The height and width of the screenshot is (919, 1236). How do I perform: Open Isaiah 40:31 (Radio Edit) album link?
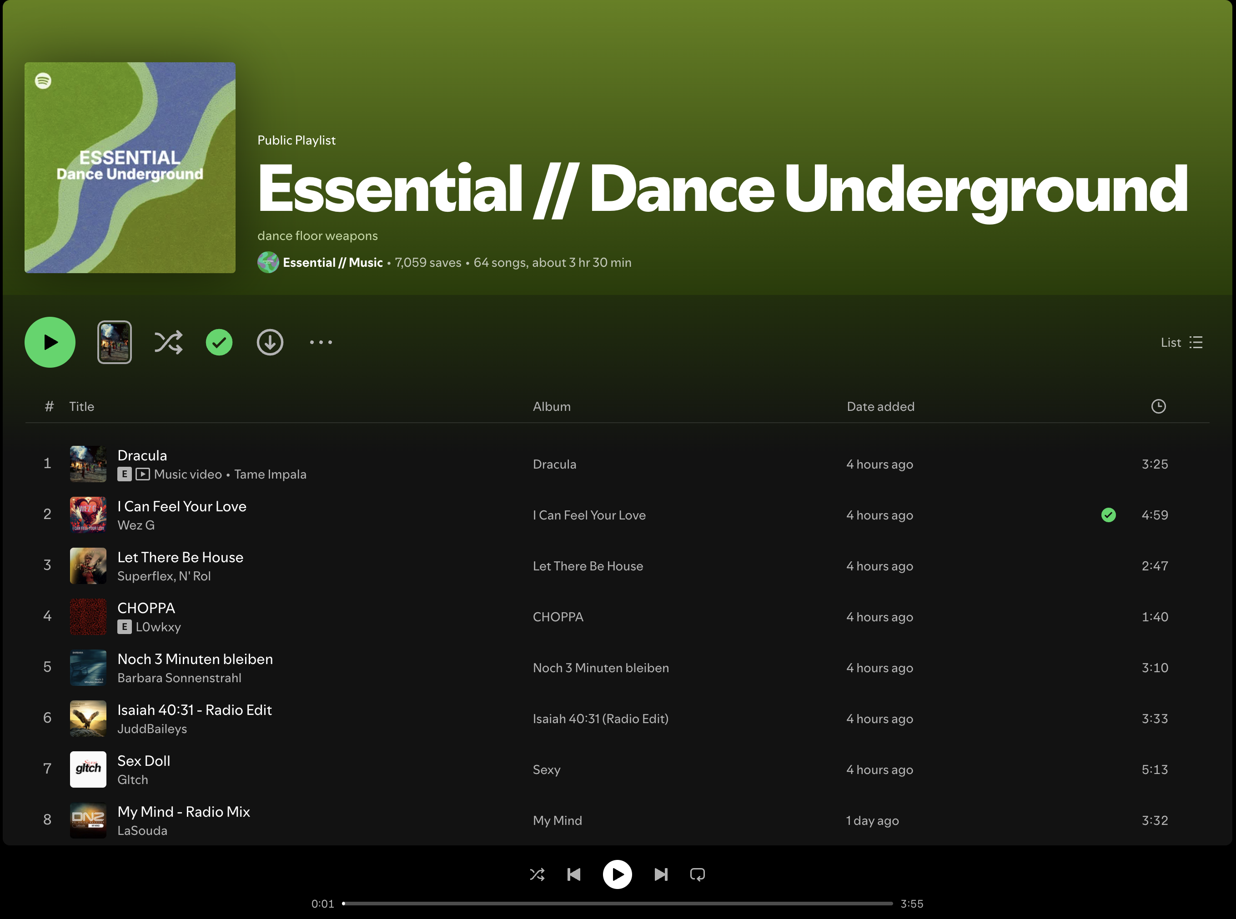pos(600,719)
